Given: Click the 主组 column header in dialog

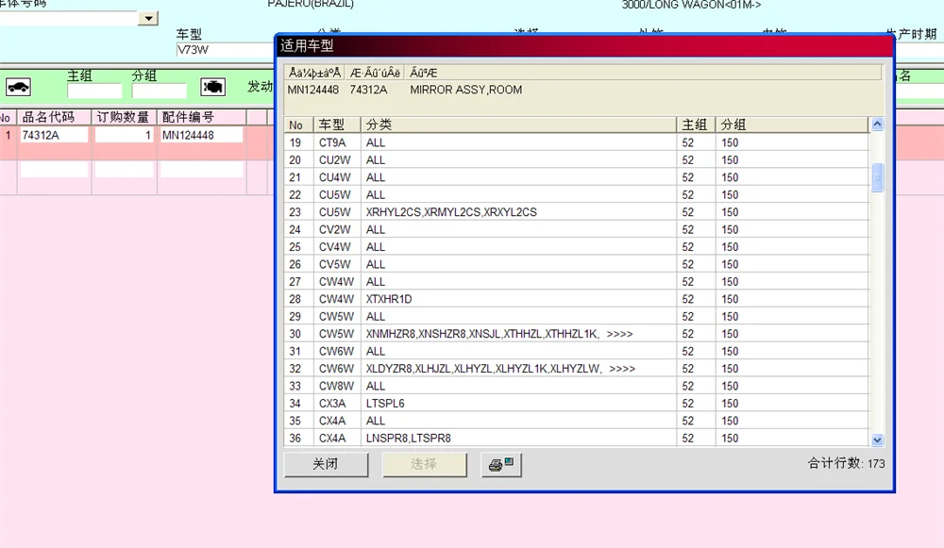Looking at the screenshot, I should pyautogui.click(x=696, y=125).
